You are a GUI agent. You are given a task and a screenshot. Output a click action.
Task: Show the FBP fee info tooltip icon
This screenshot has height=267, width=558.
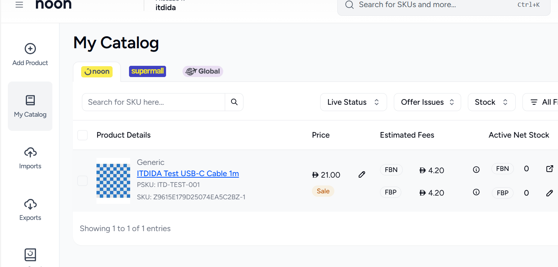(476, 192)
